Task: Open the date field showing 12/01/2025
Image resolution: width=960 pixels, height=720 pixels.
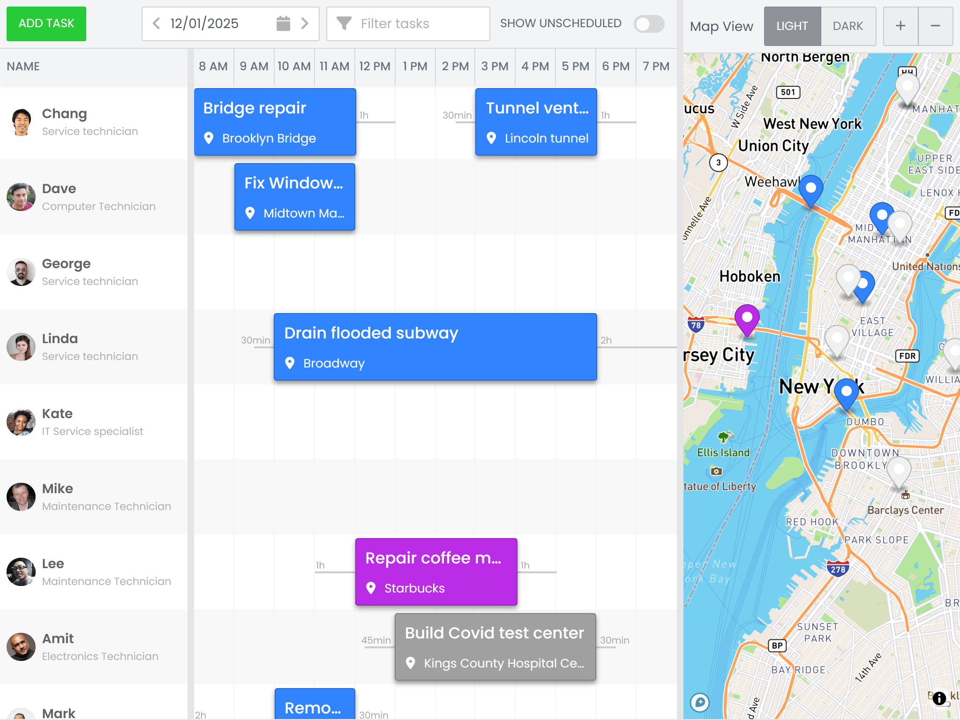Action: (x=204, y=23)
